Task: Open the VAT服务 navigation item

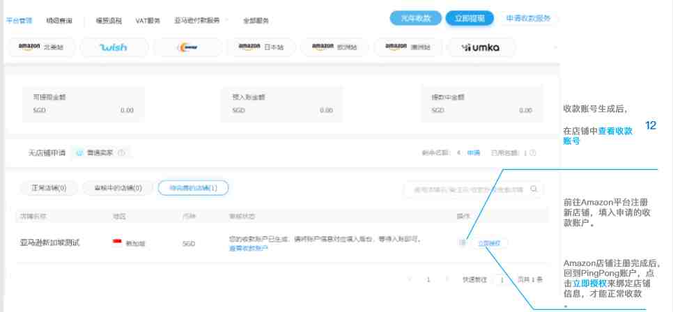Action: click(148, 20)
